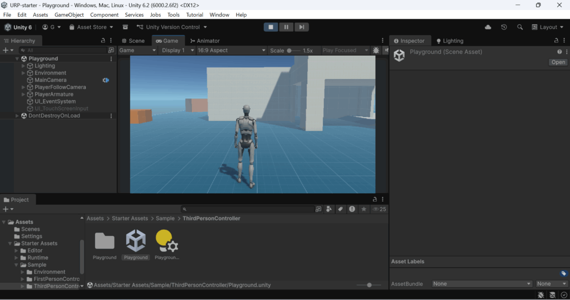Click the Gizmos bug icon in Game view
This screenshot has width=570, height=300.
[376, 50]
